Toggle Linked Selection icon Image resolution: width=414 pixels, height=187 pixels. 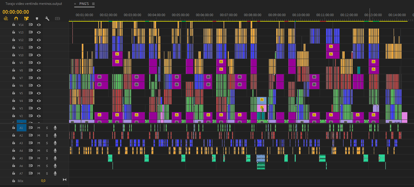(26, 18)
